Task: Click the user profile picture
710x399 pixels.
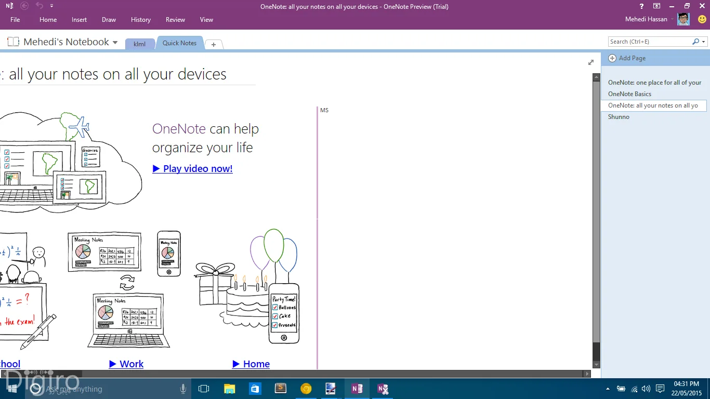Action: [x=683, y=19]
